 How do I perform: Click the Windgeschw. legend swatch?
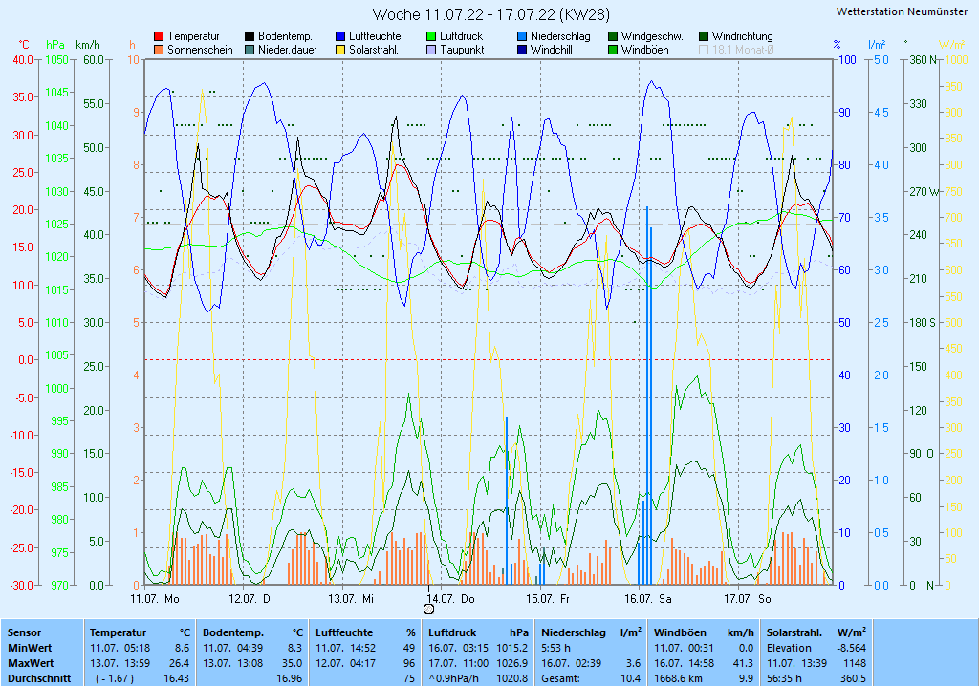[x=613, y=37]
